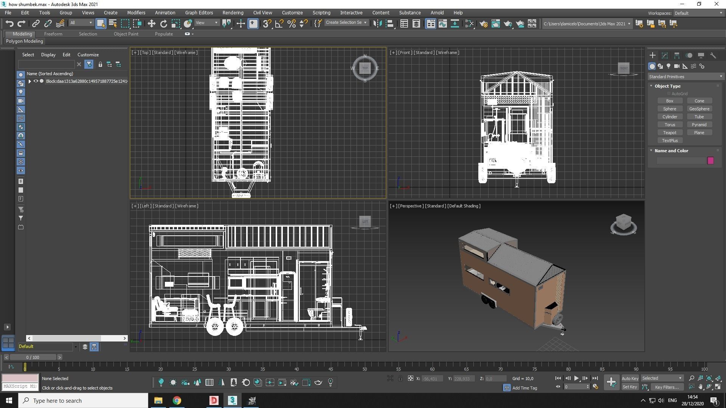The height and width of the screenshot is (408, 726).
Task: Choose Select and Rotate tool
Action: click(163, 24)
